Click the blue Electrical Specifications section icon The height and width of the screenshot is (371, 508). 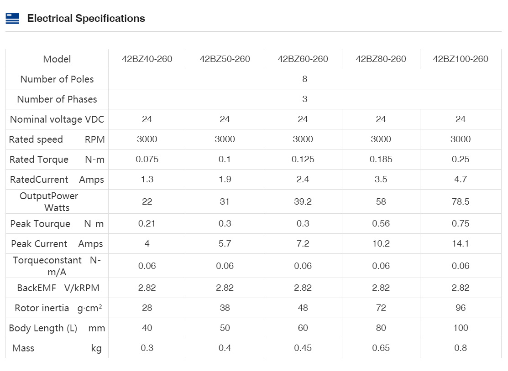12,18
